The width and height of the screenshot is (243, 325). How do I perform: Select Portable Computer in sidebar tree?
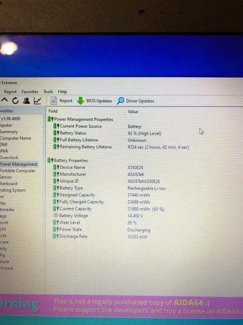pyautogui.click(x=18, y=171)
